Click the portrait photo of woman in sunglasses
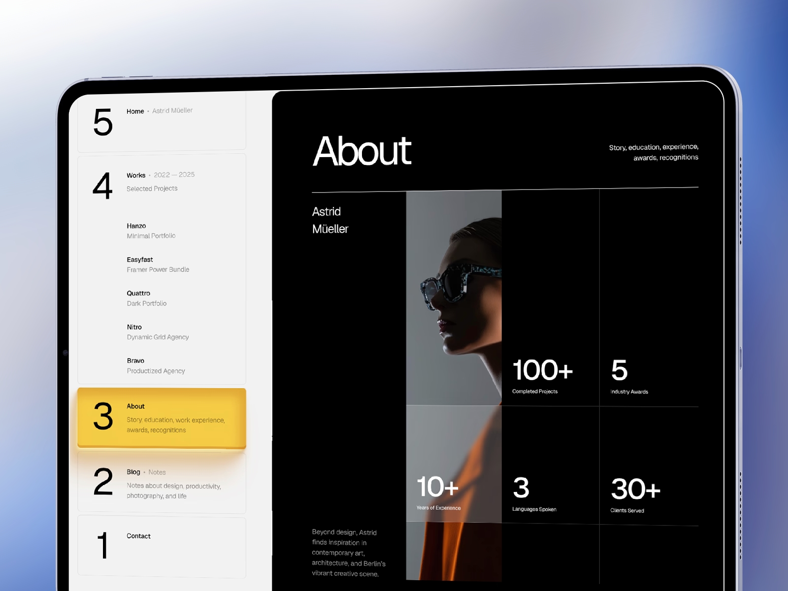This screenshot has height=591, width=788. (x=454, y=385)
